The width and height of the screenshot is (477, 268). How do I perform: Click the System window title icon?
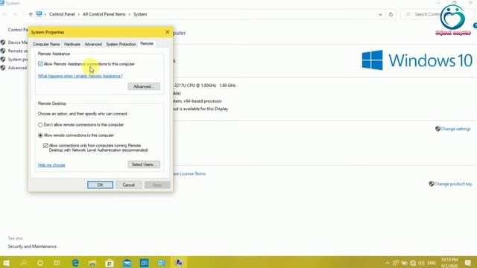[2, 3]
